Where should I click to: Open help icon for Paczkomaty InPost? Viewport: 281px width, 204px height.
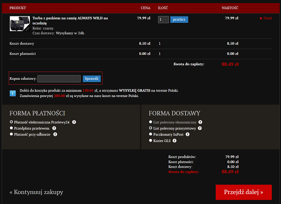coord(188,134)
